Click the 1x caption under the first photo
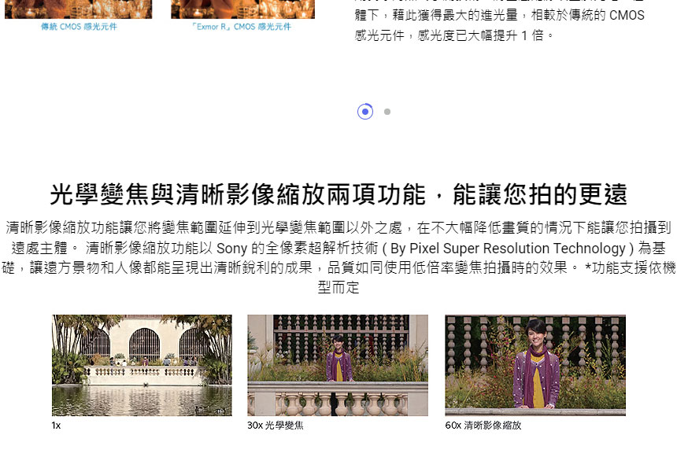 click(x=56, y=426)
